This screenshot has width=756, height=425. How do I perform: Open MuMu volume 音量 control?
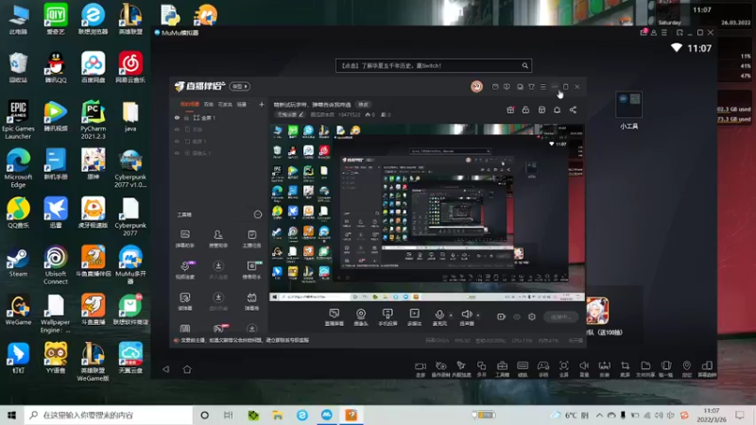(584, 368)
